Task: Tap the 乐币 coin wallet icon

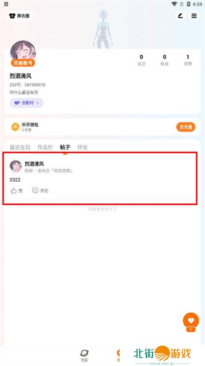Action: 15,127
